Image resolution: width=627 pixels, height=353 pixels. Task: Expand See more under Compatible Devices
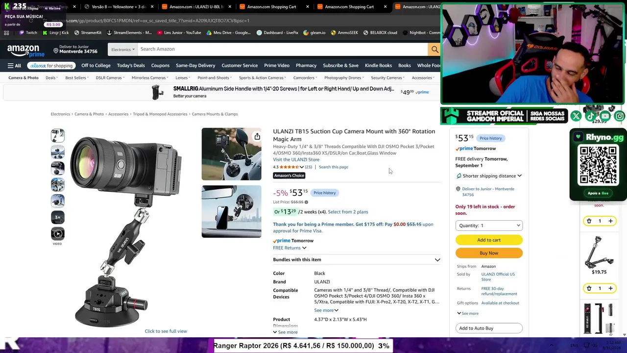coord(326,310)
